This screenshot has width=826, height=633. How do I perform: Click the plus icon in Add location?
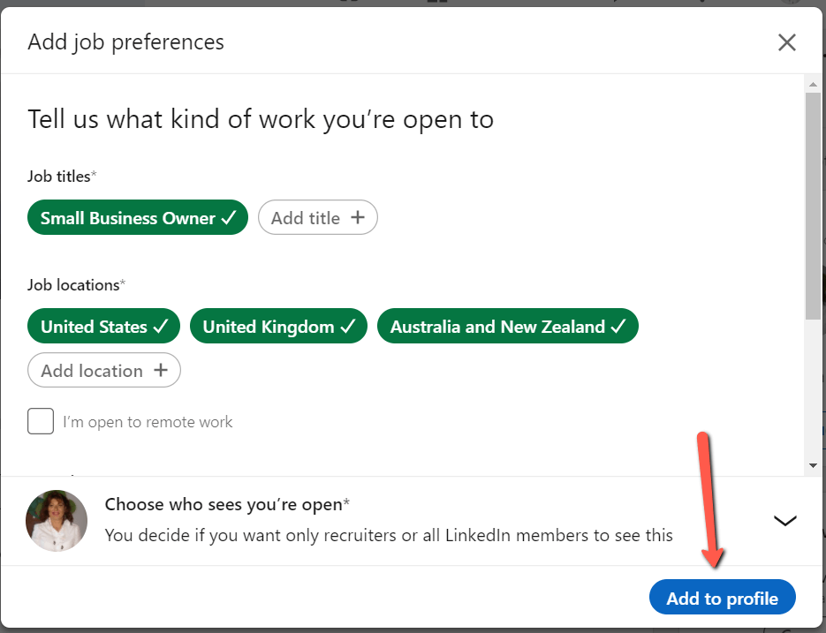point(161,370)
